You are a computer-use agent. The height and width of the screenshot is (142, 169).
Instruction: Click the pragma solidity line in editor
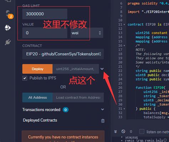point(148,4)
